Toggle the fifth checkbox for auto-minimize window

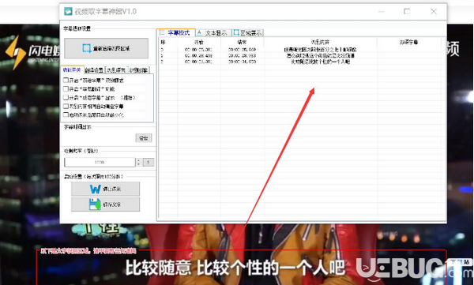pyautogui.click(x=66, y=114)
